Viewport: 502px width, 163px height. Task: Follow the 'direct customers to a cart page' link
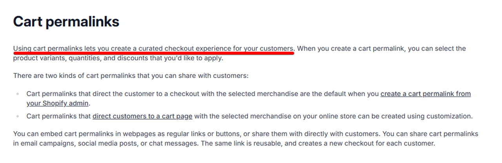click(142, 116)
